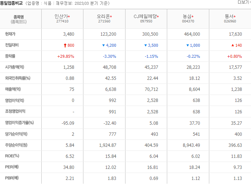This screenshot has width=251, height=184.
Task: Click 동서 up triangle next to 140
Action: [x=233, y=45]
